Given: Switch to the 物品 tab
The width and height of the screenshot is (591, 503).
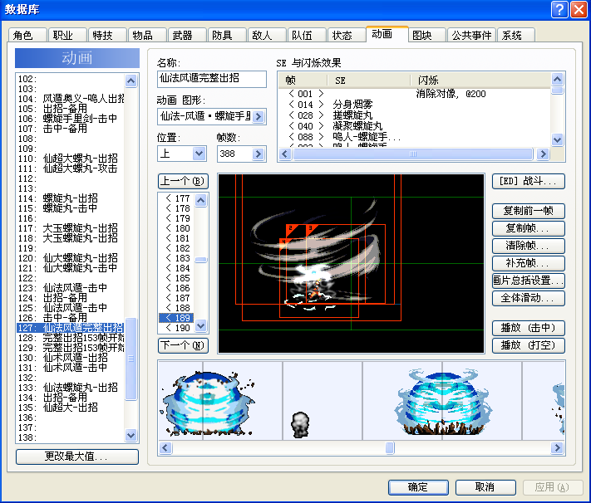Looking at the screenshot, I should (x=147, y=36).
